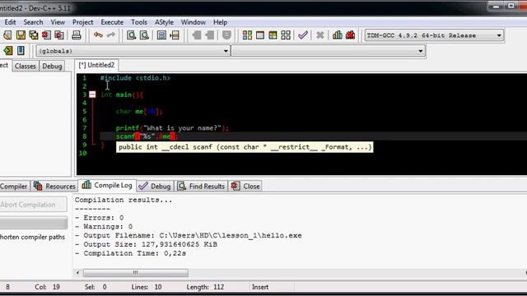Screen dimensions: 527x296
Task: Click the Abort Compilation button
Action: tap(33, 205)
